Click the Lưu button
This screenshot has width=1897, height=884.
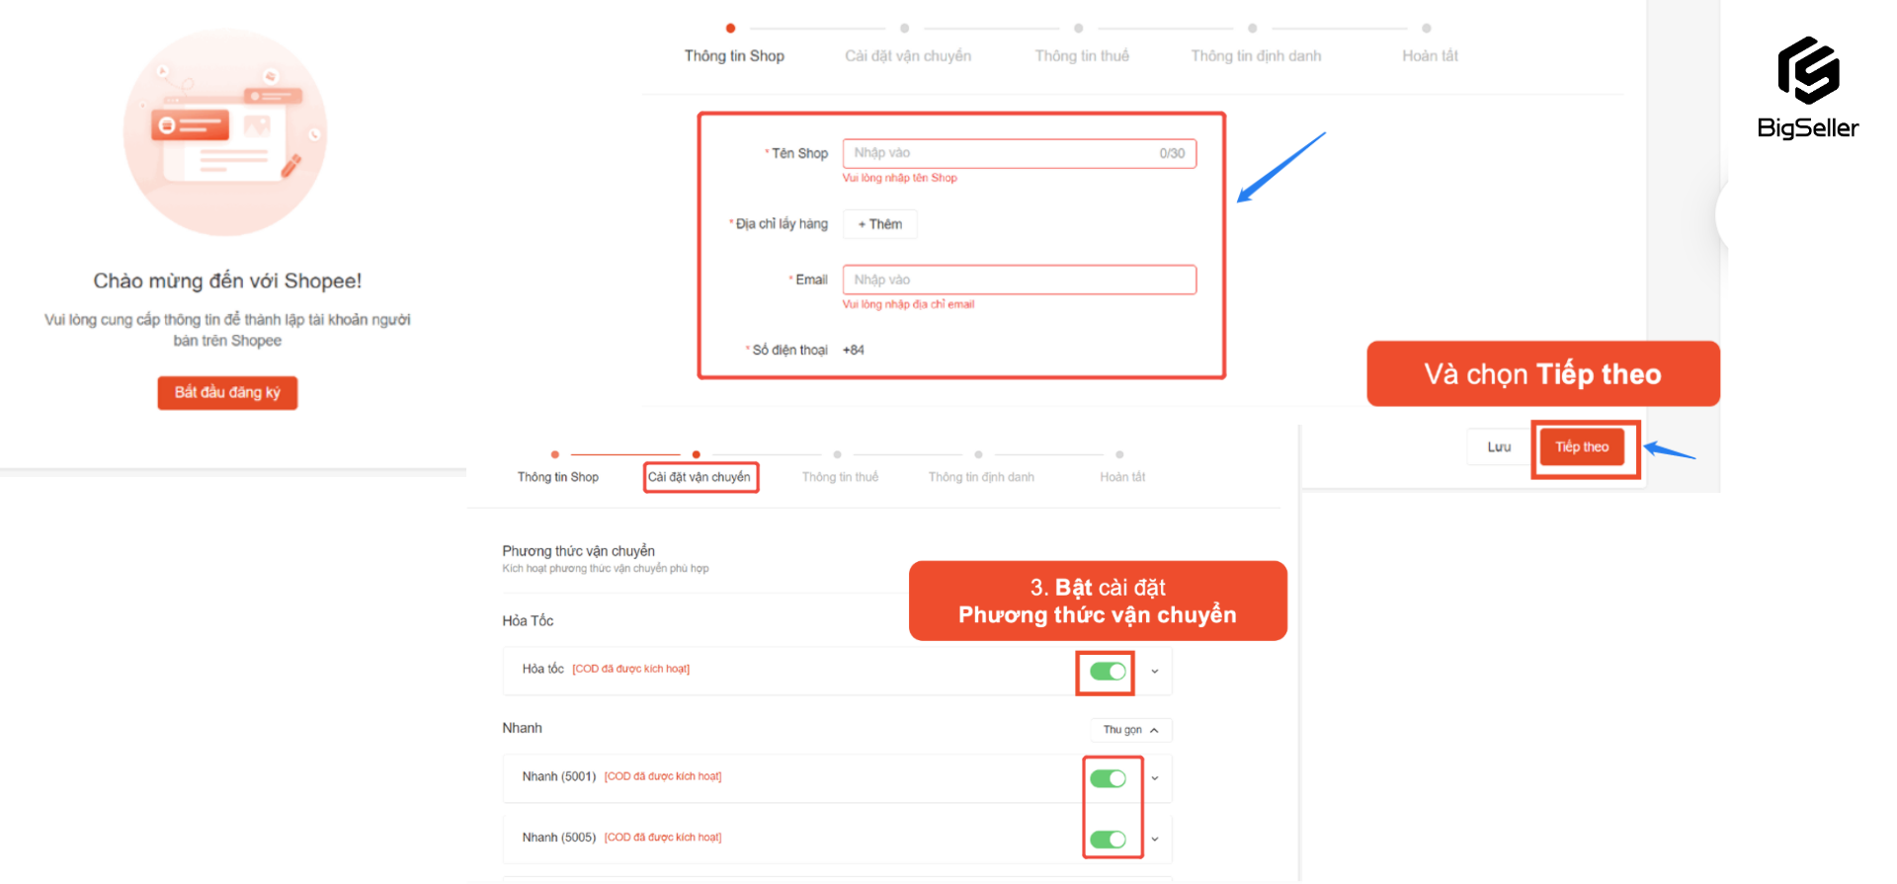[1499, 447]
